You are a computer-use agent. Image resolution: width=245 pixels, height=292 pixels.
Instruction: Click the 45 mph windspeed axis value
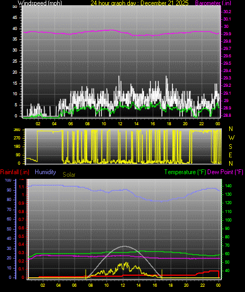click(15, 18)
